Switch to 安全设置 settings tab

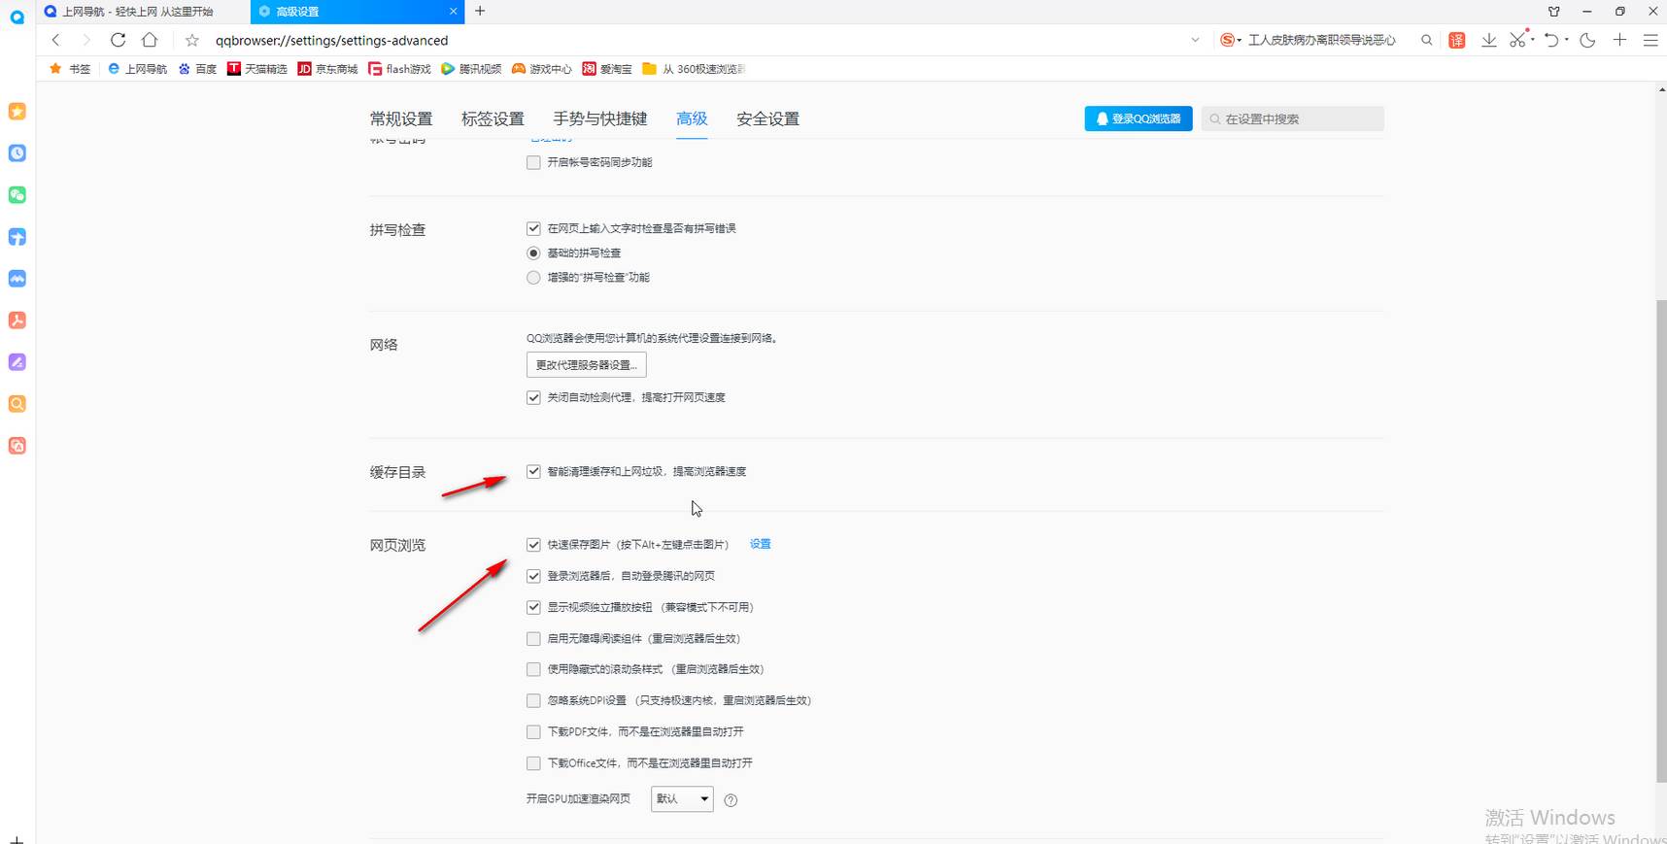[x=767, y=118]
